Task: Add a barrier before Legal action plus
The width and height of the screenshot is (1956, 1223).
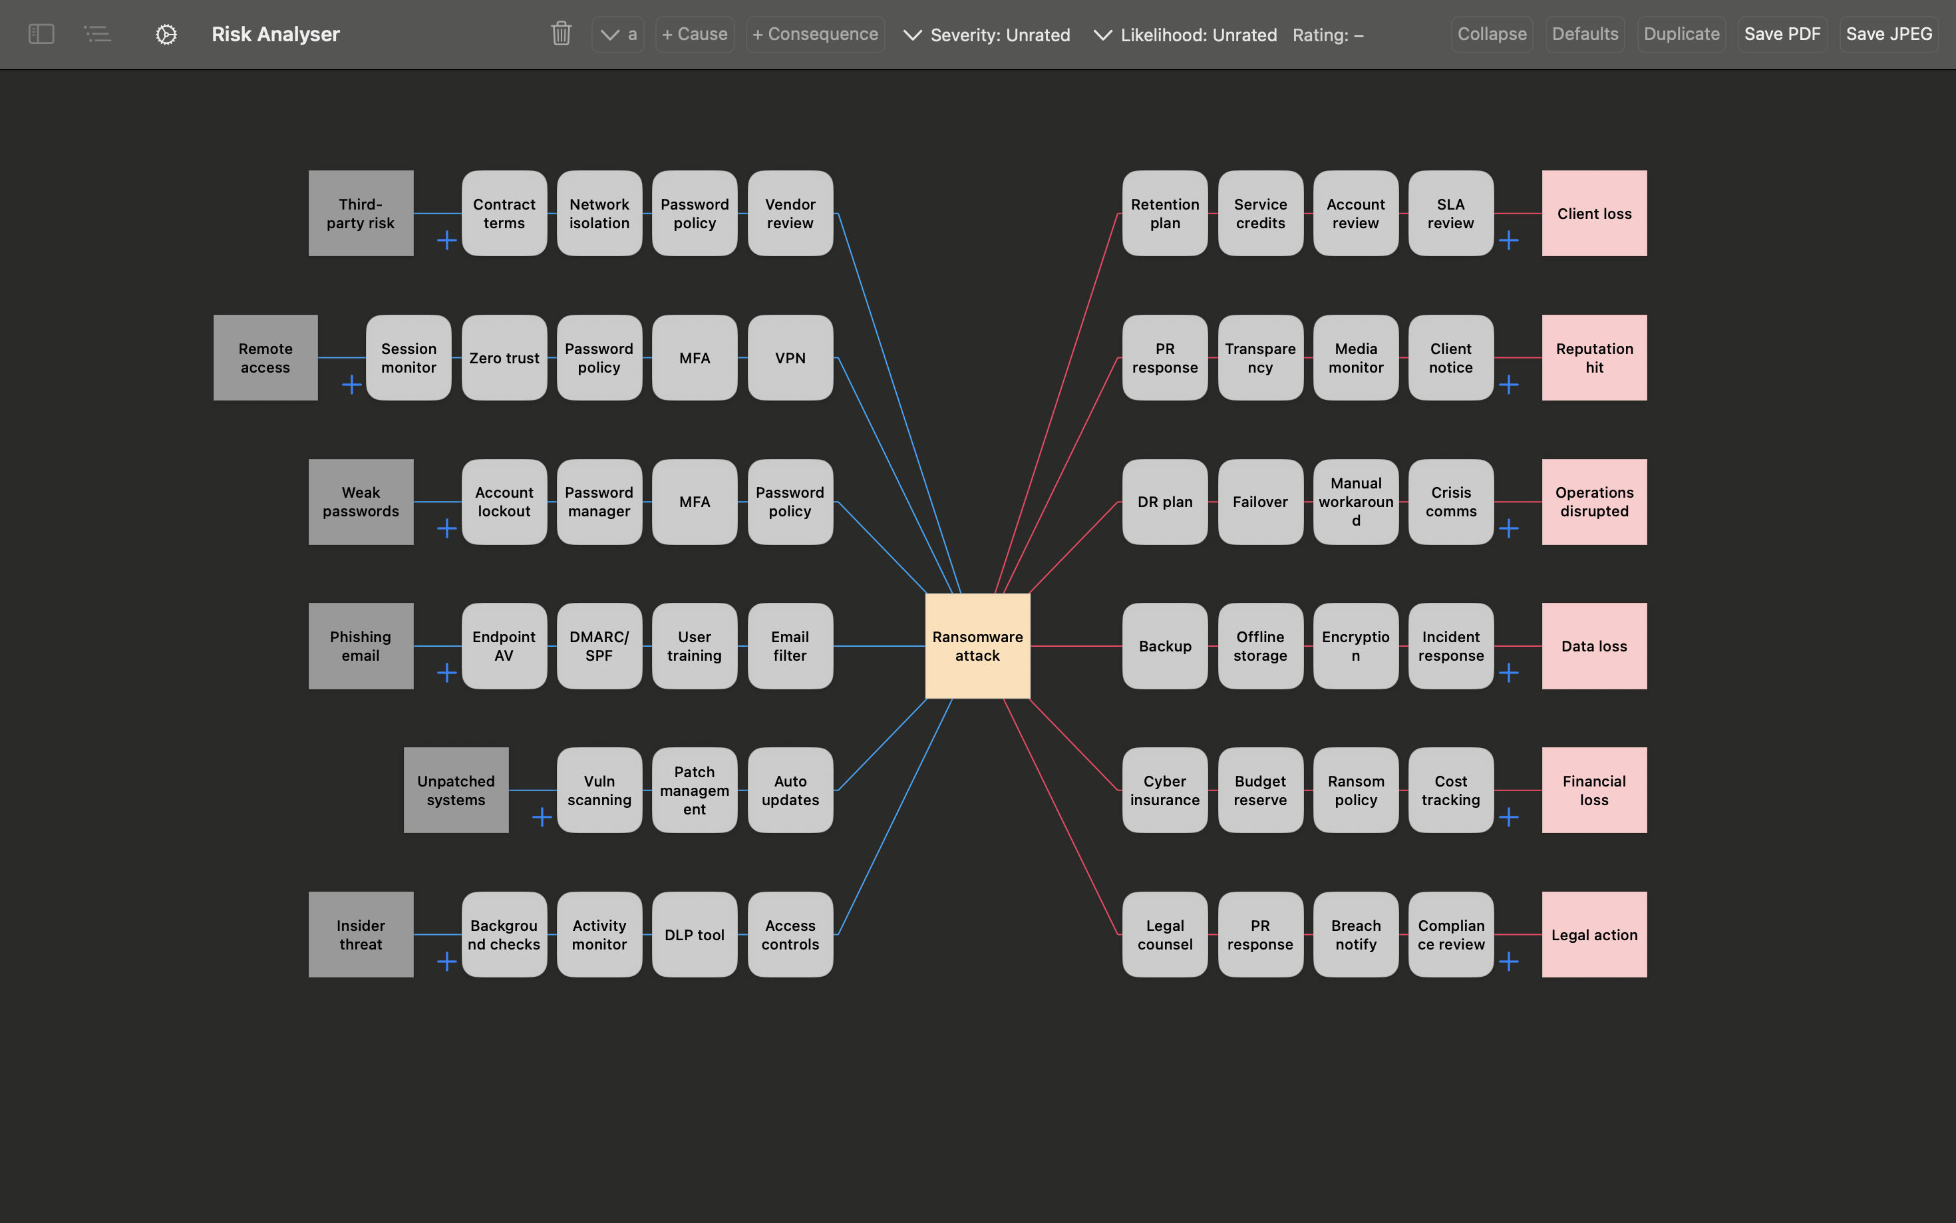Action: point(1508,961)
